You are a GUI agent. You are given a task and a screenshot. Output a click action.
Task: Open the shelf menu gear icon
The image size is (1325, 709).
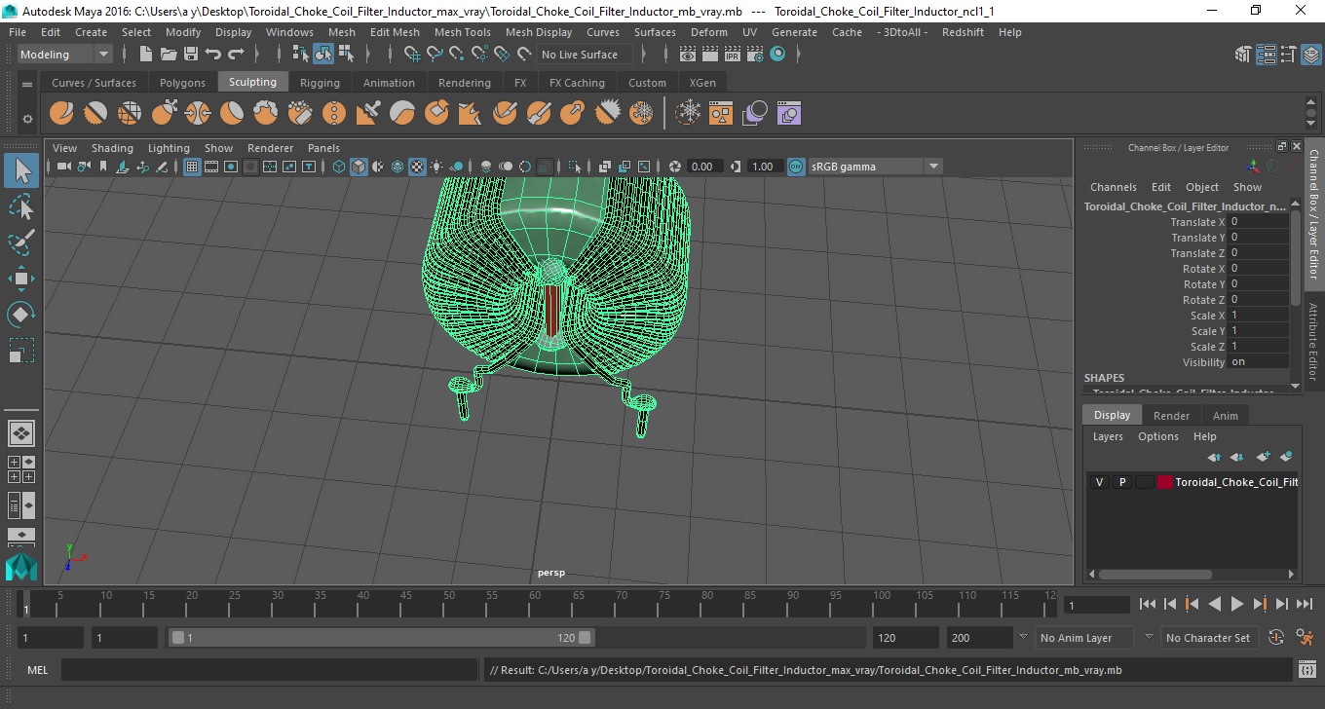[x=27, y=119]
